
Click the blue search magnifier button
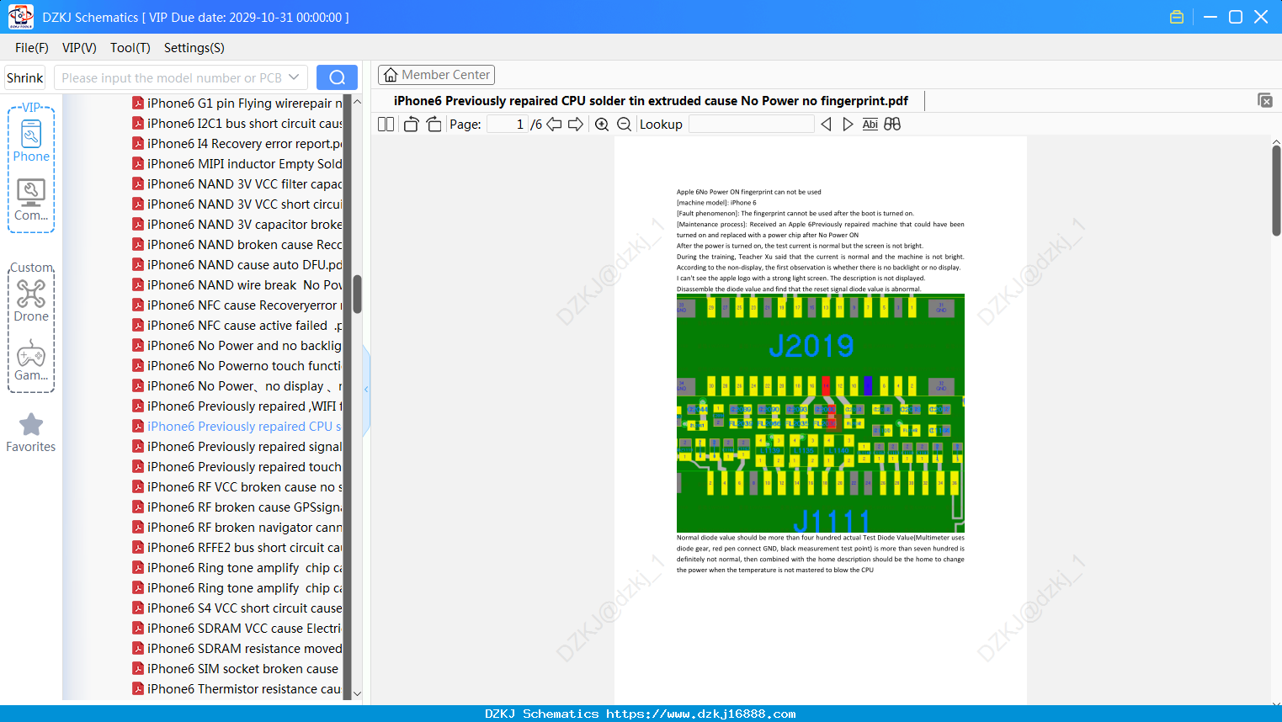coord(337,77)
